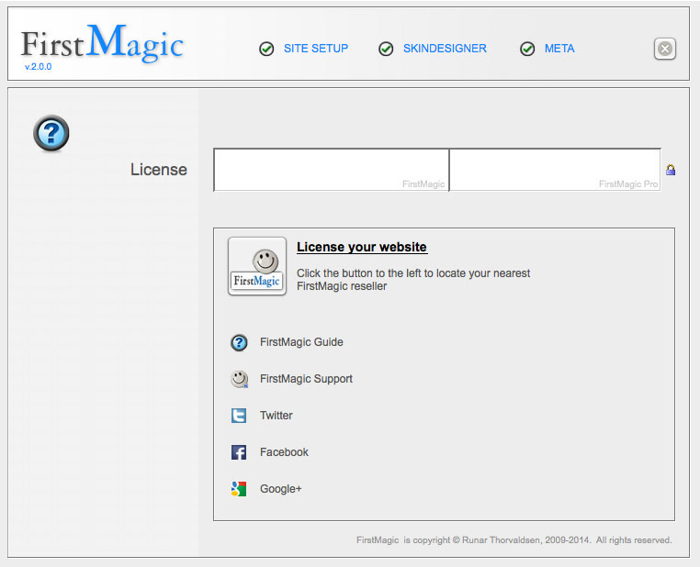The height and width of the screenshot is (567, 700).
Task: Focus the FirstMagic license input field
Action: 331,168
